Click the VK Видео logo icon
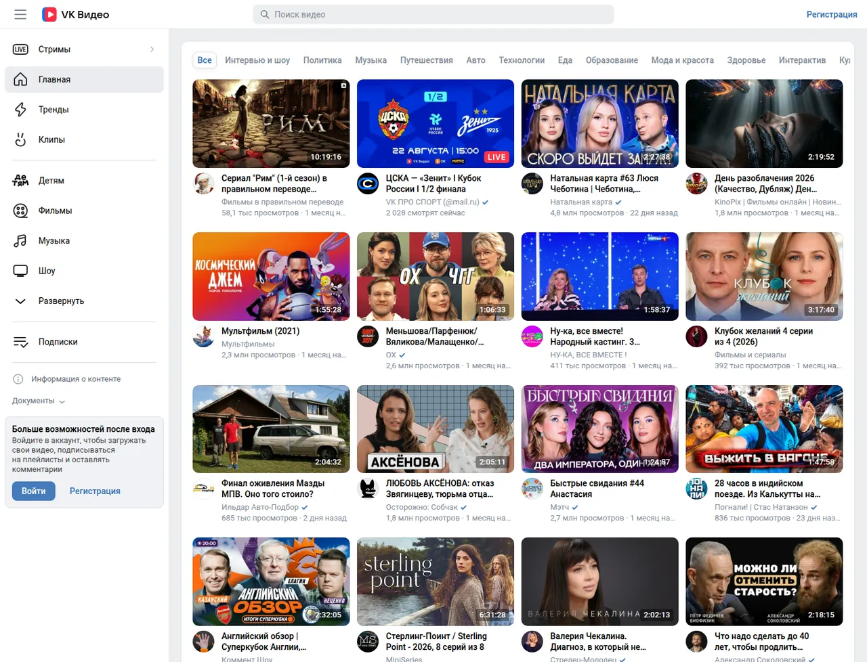The width and height of the screenshot is (867, 662). click(x=49, y=14)
